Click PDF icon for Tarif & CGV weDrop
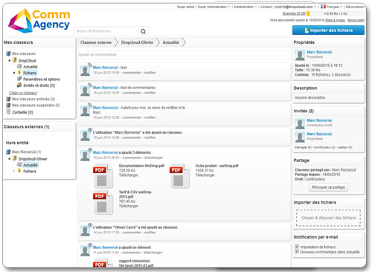Image resolution: width=372 pixels, height=272 pixels. click(x=103, y=202)
